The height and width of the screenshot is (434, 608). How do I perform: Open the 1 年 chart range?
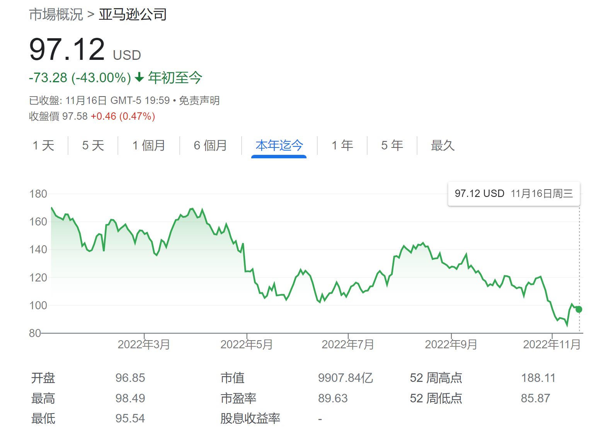(342, 146)
